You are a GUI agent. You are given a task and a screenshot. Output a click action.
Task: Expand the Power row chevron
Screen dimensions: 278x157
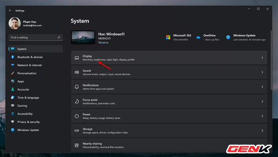pyautogui.click(x=262, y=116)
